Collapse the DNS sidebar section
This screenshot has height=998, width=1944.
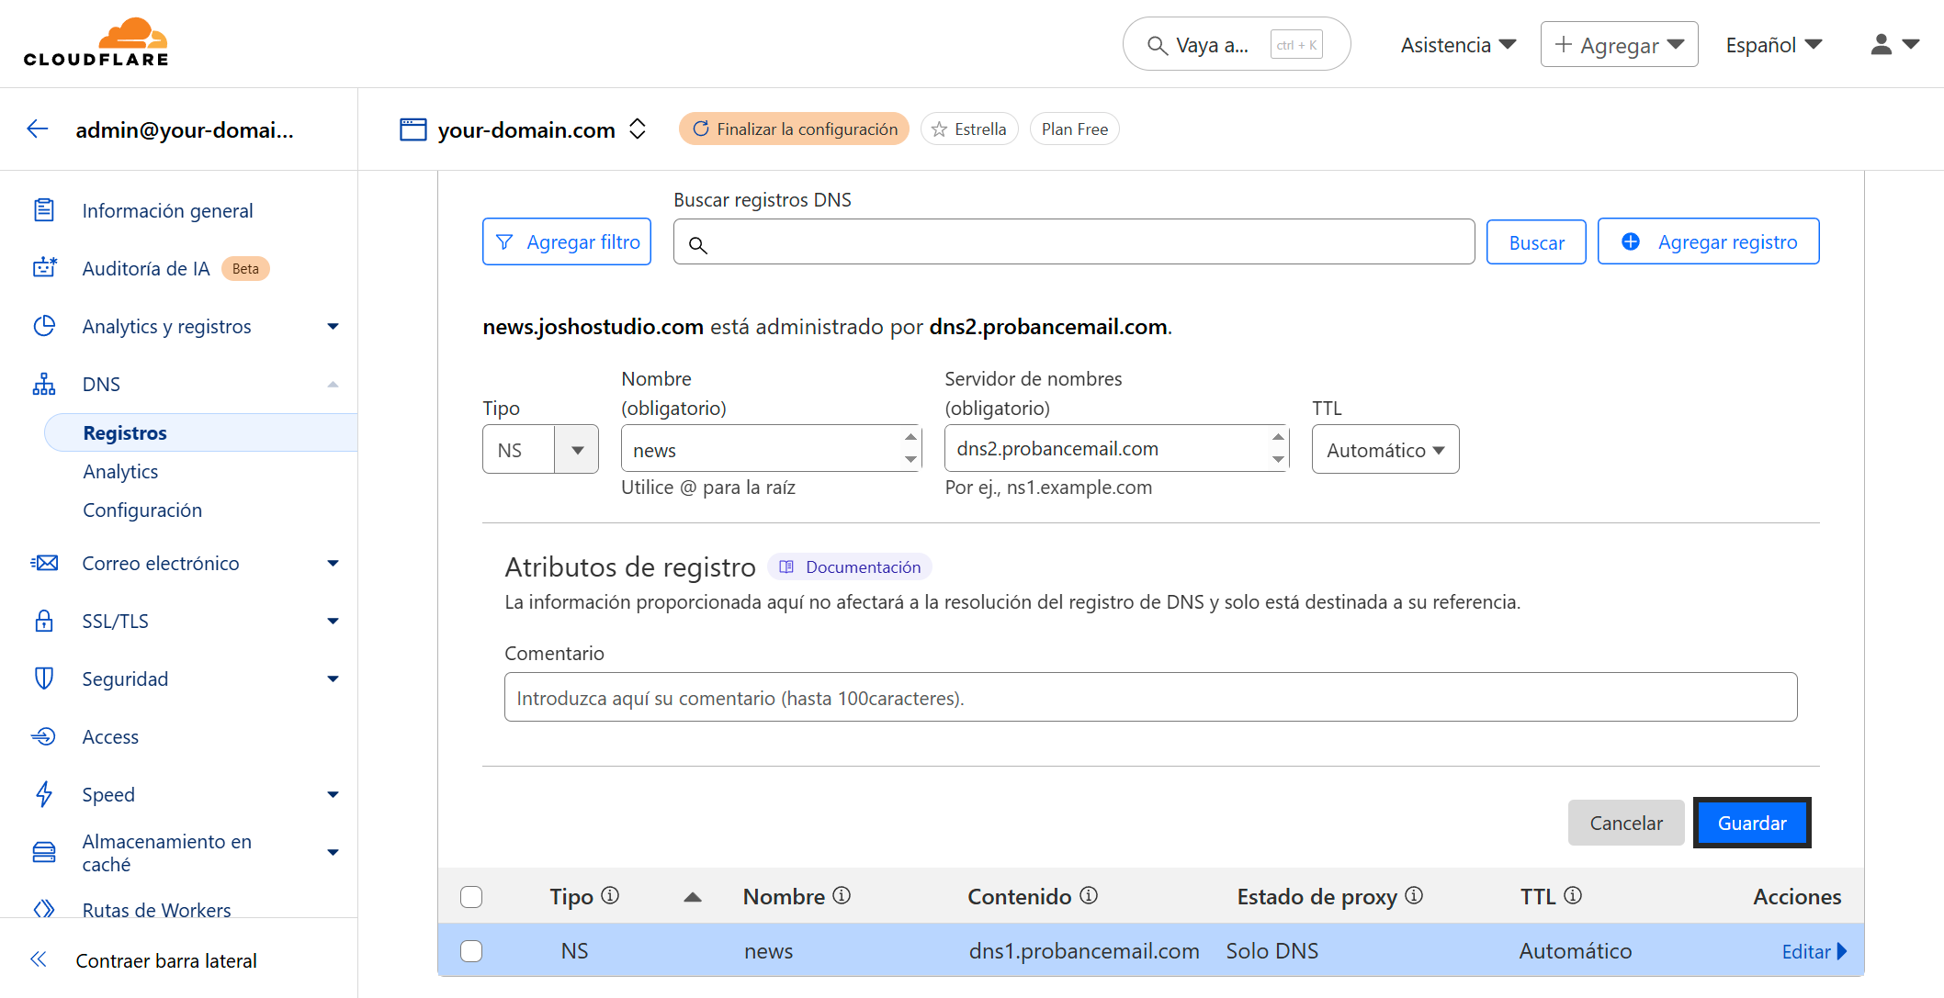[333, 385]
